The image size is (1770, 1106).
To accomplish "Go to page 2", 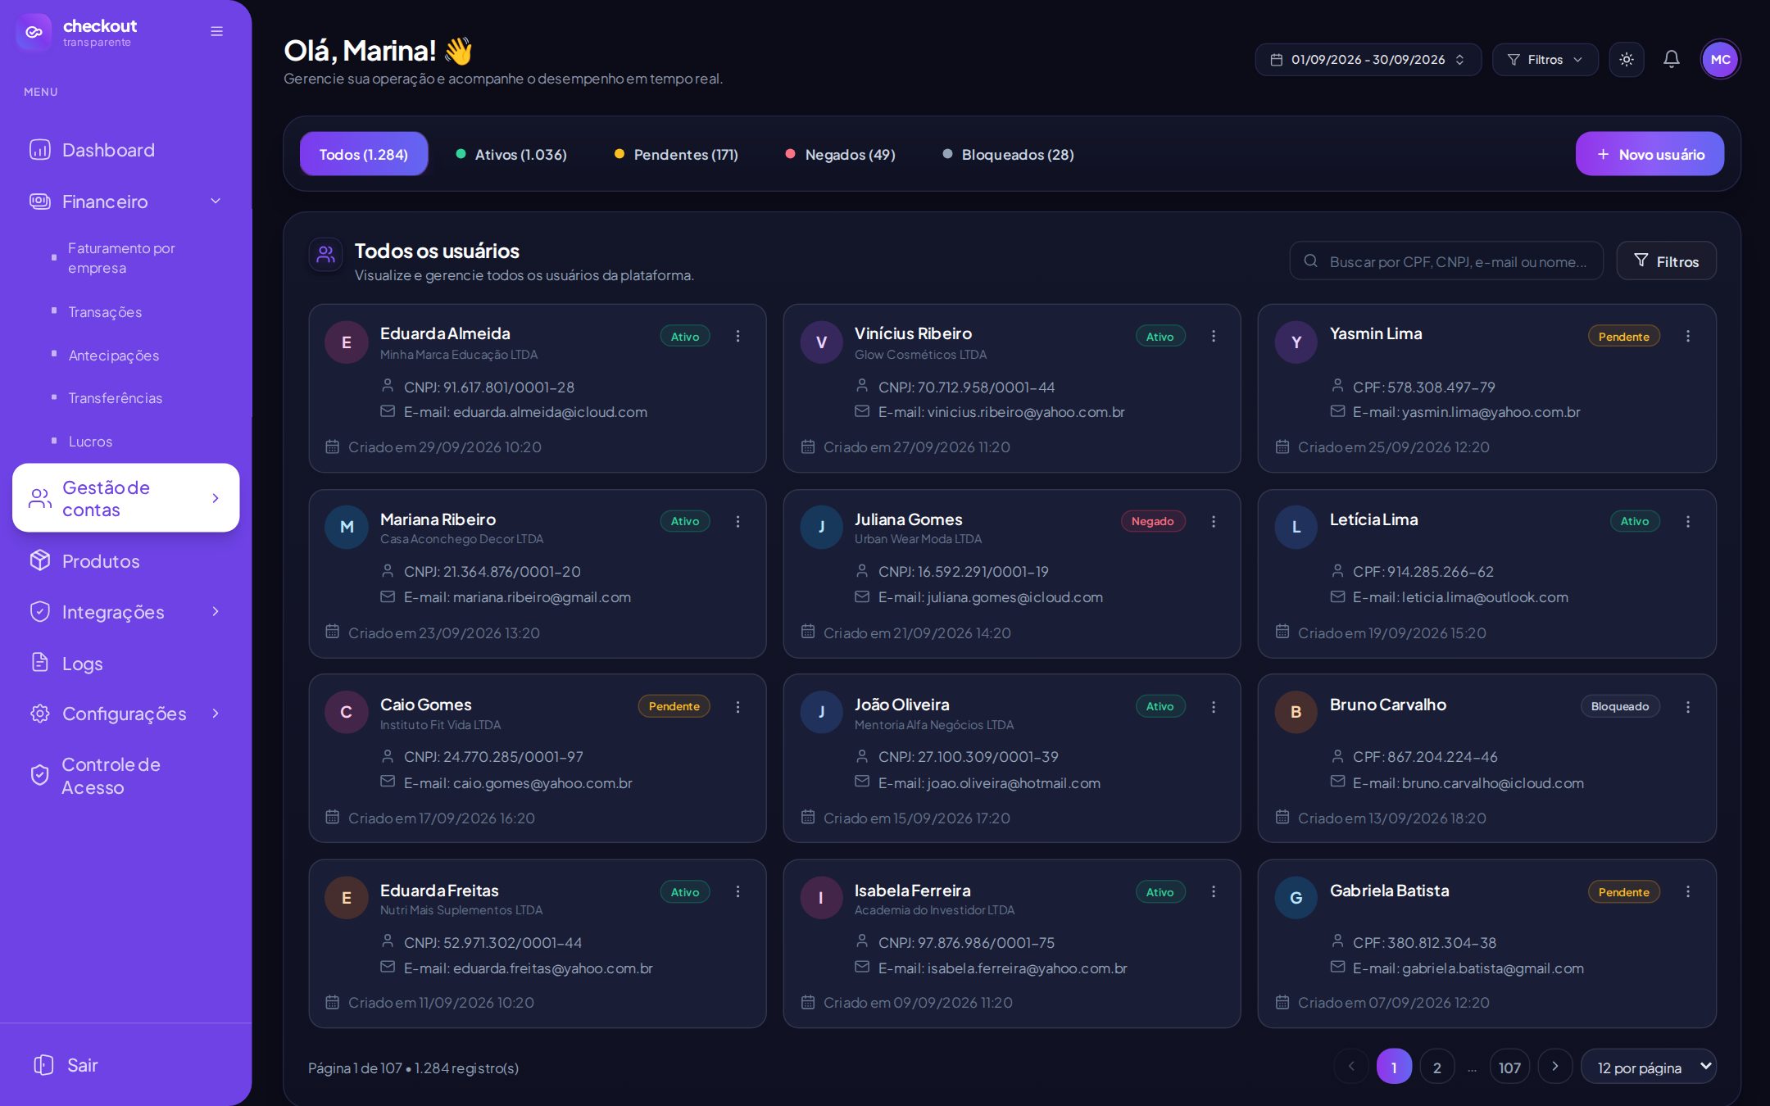I will tap(1436, 1067).
